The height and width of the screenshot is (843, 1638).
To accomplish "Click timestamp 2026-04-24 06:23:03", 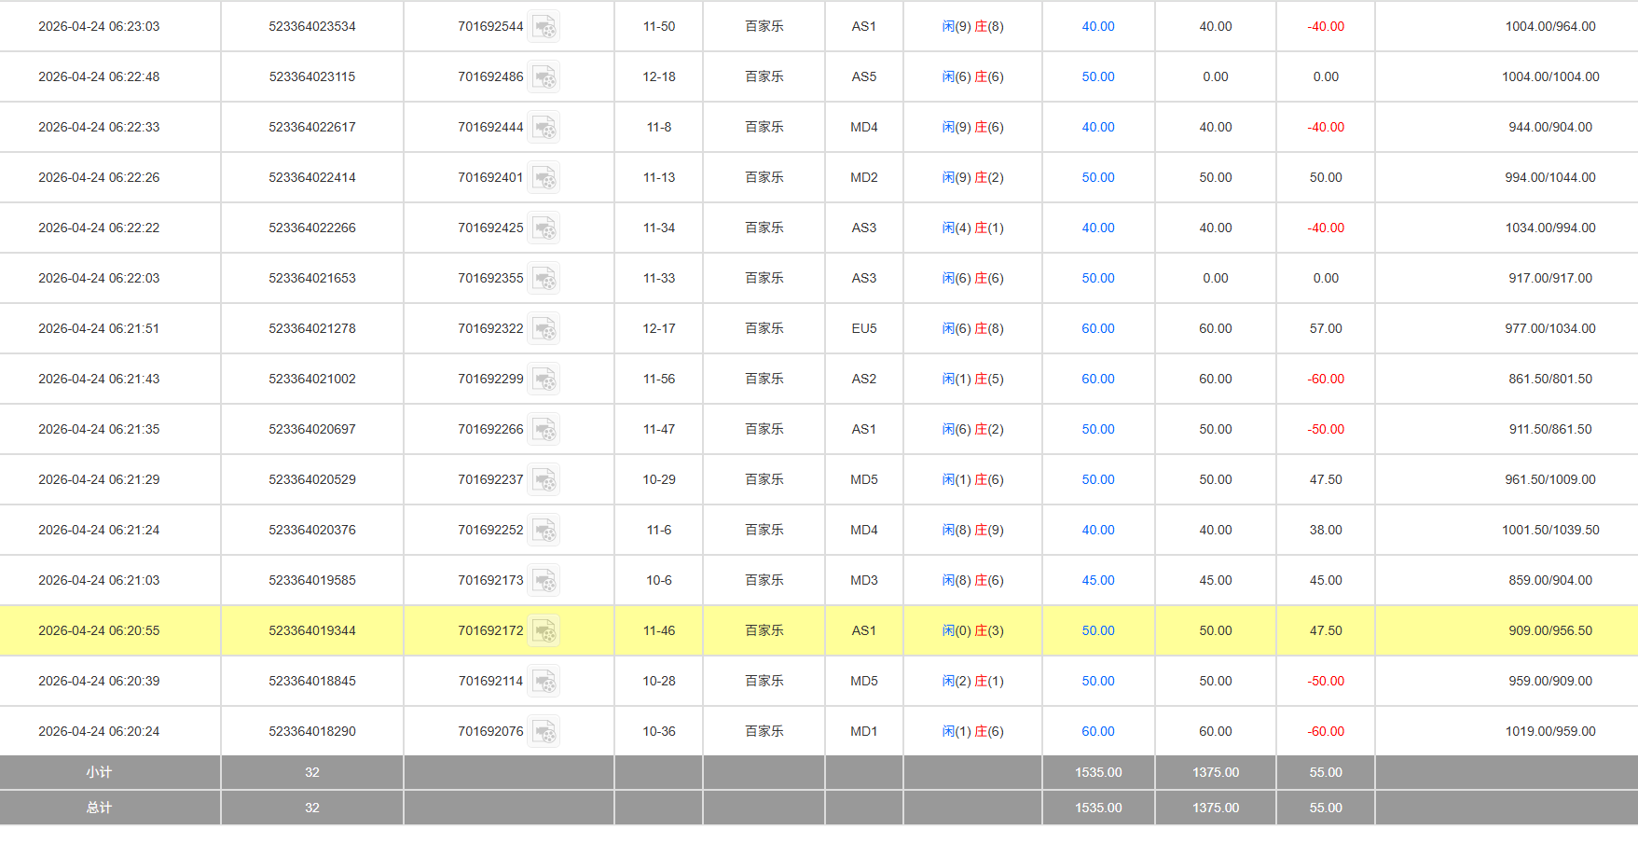I will point(99,26).
